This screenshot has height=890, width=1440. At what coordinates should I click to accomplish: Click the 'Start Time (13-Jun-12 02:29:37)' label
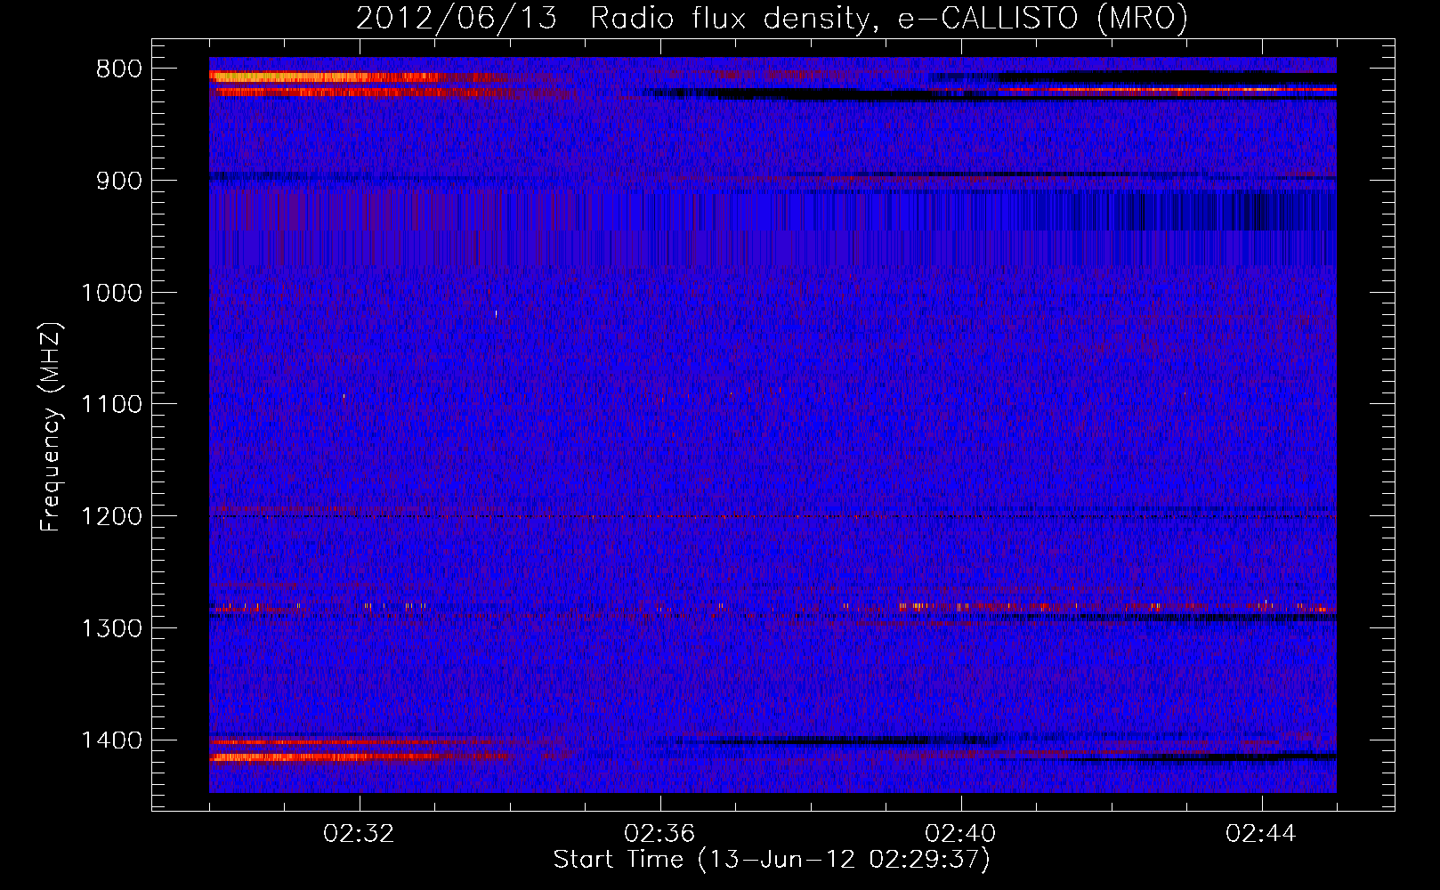pos(772,860)
